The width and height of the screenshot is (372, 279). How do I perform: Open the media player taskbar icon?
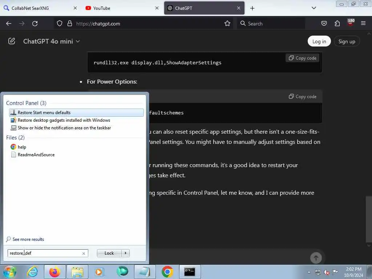99,272
